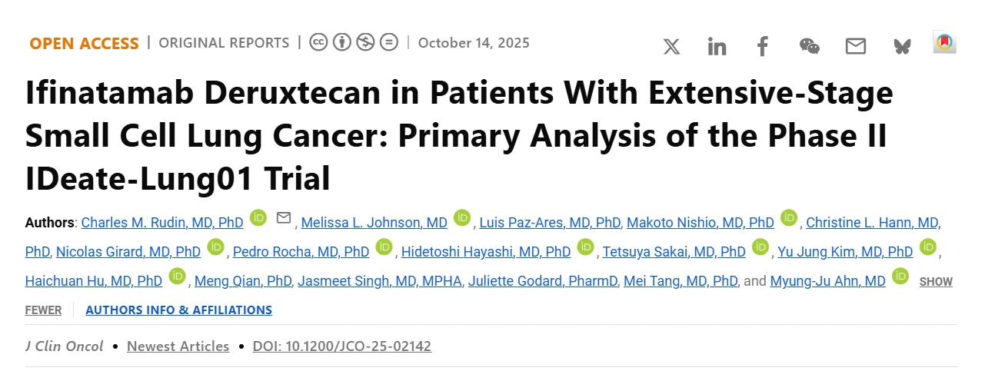Viewport: 985px width, 371px height.
Task: Open Charles M. Rudin author link
Action: (162, 223)
